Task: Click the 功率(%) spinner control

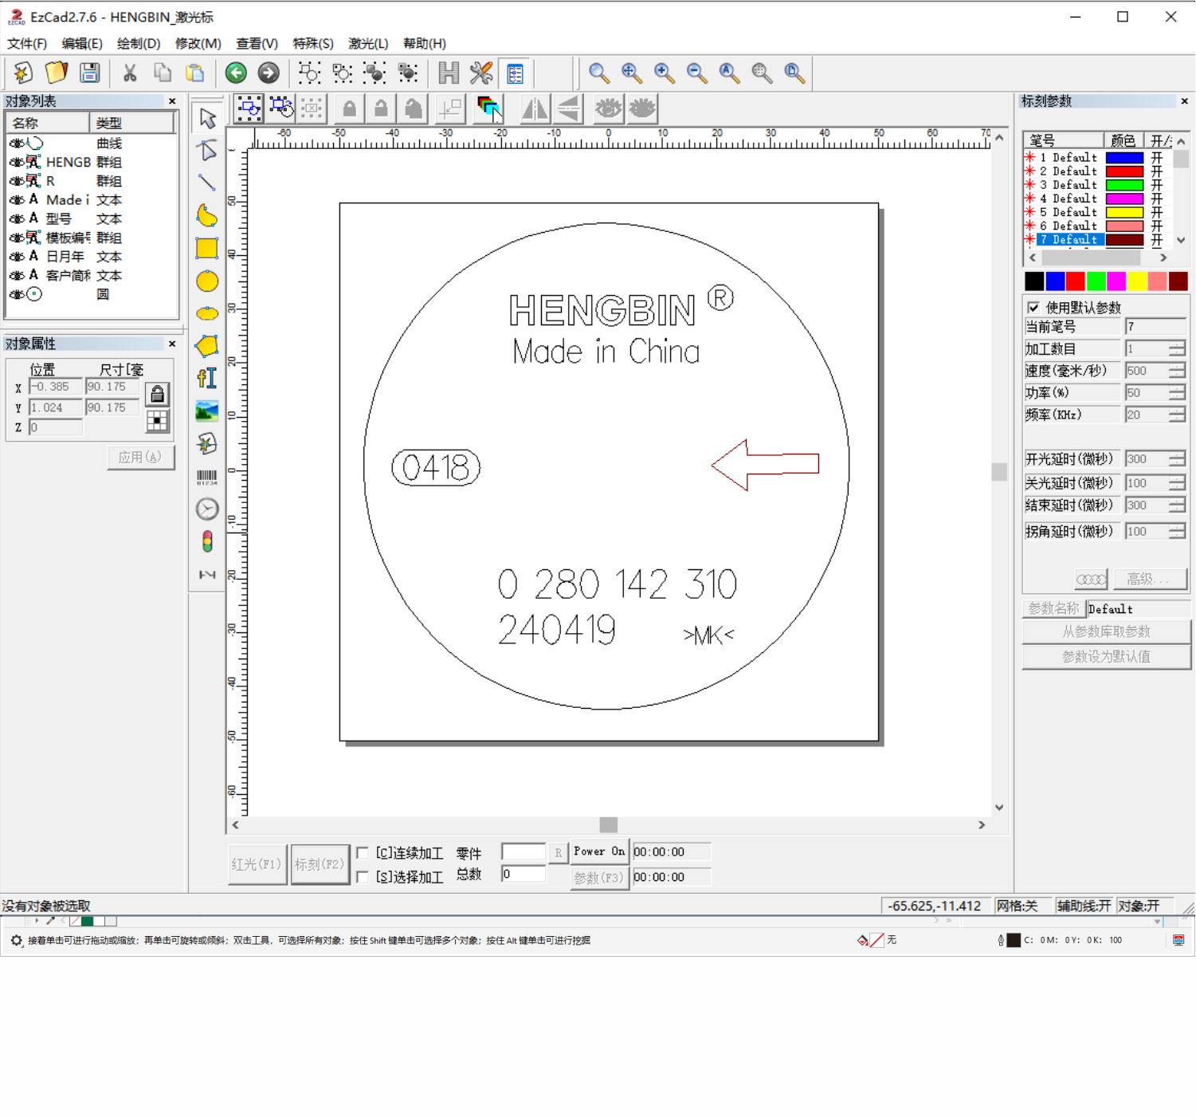Action: pyautogui.click(x=1177, y=393)
